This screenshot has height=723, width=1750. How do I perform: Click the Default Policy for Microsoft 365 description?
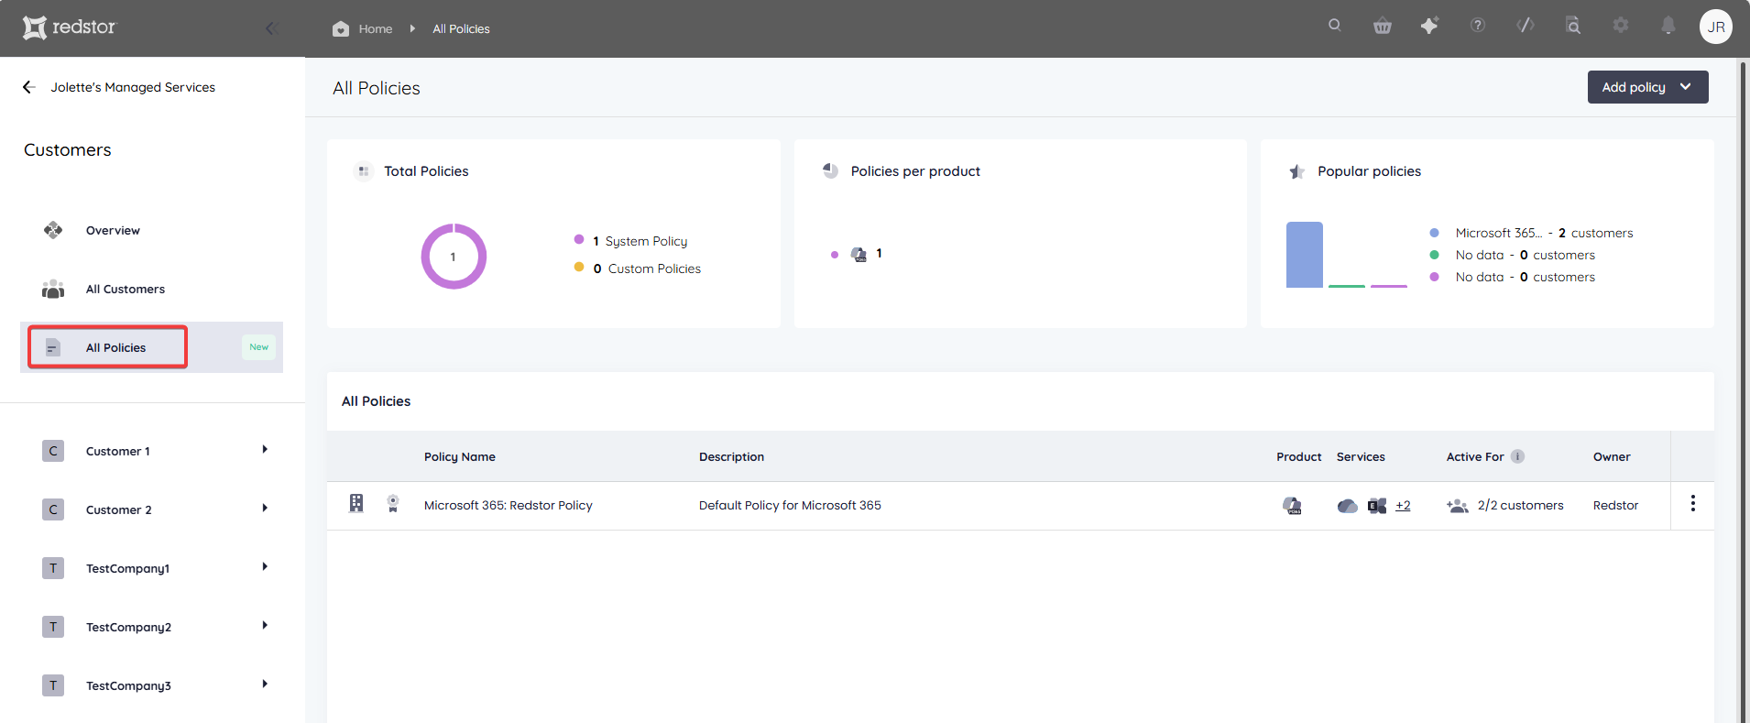[x=790, y=505]
